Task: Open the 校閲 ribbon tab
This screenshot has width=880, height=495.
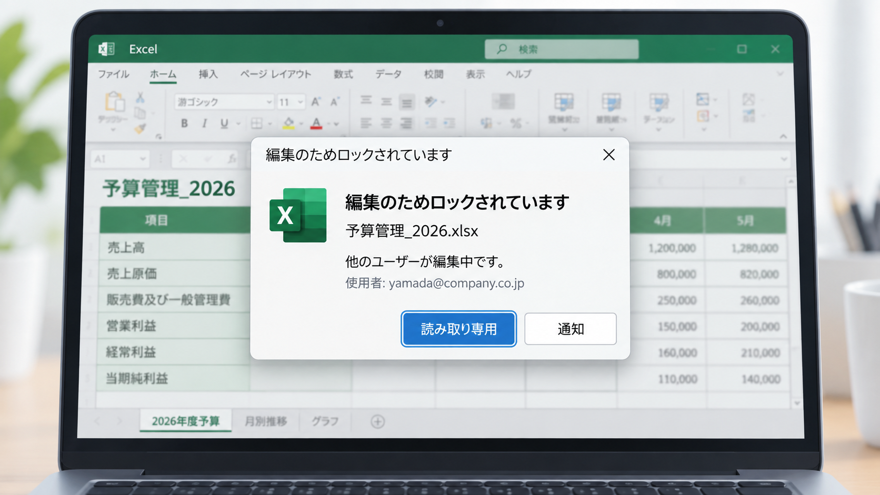Action: pyautogui.click(x=434, y=74)
